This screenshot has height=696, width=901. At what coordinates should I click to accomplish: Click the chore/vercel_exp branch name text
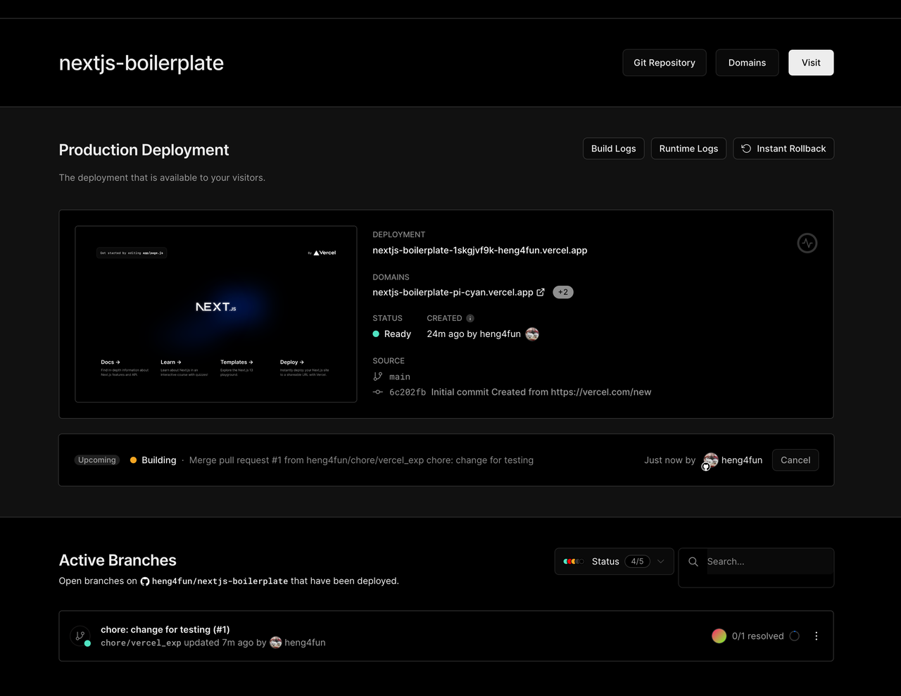click(141, 643)
